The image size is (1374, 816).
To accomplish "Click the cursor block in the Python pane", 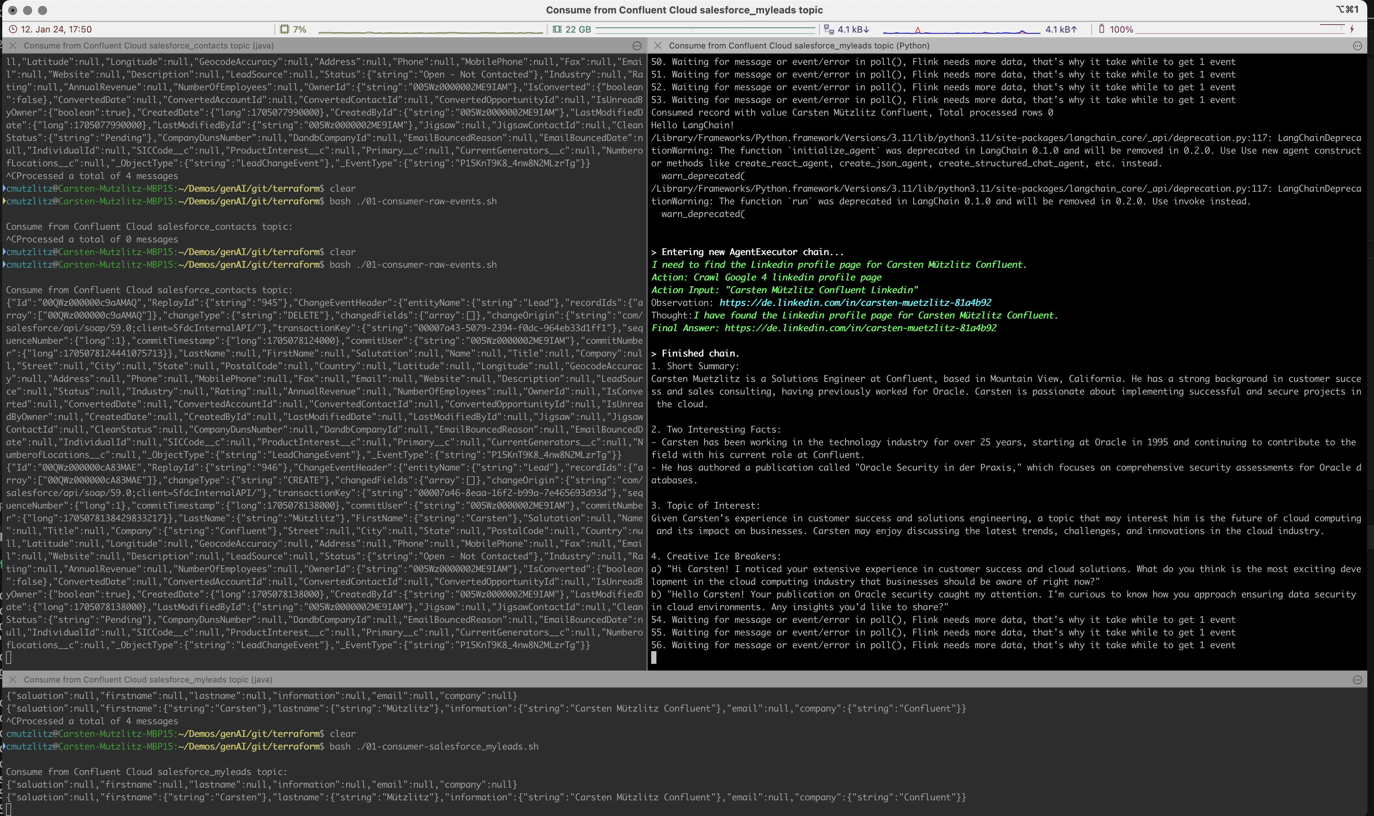I will 654,657.
